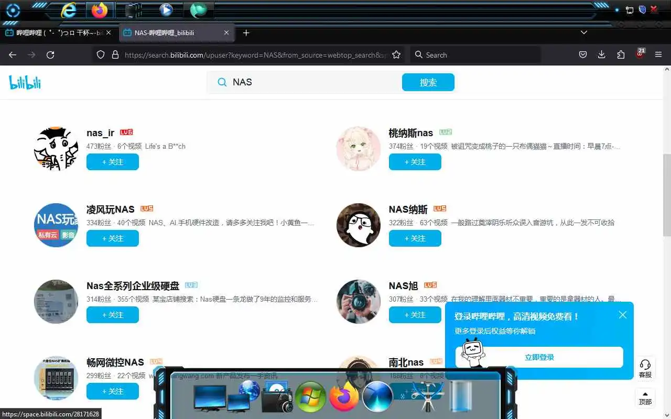Open media player icon in top taskbar
This screenshot has width=671, height=419.
click(x=166, y=10)
